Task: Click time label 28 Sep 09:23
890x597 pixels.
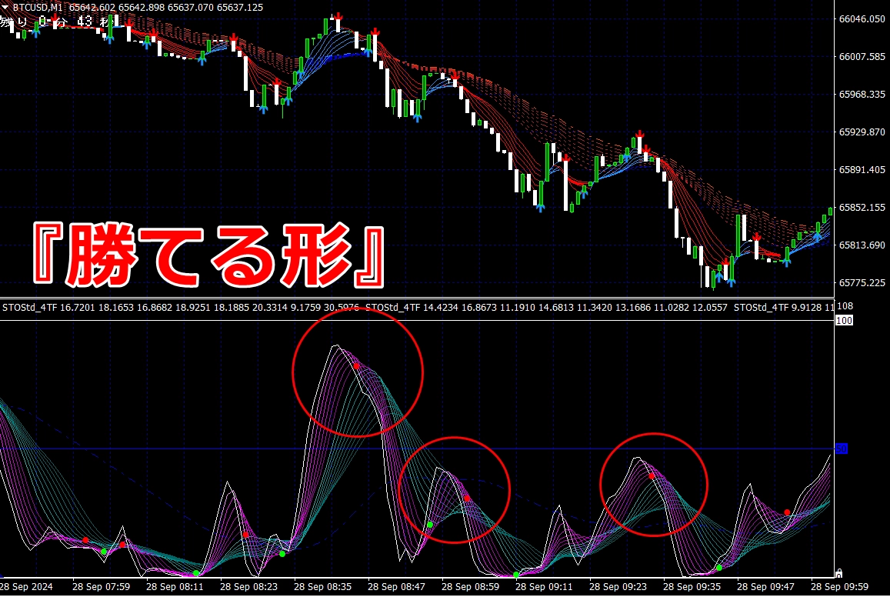Action: point(618,587)
